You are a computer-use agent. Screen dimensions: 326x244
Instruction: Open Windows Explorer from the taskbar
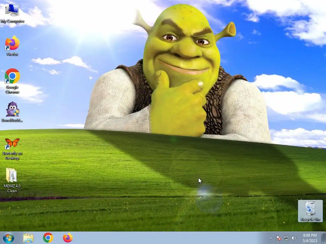click(x=28, y=238)
